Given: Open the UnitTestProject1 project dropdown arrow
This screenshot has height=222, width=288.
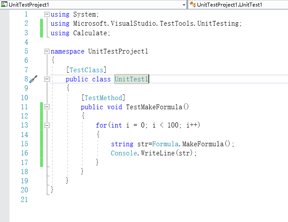Looking at the screenshot, I should tap(184, 5).
